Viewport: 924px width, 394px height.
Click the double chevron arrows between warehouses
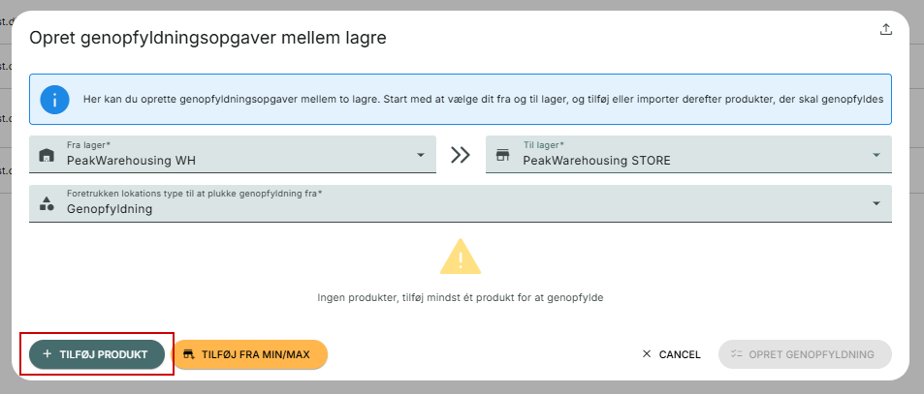[x=461, y=155]
